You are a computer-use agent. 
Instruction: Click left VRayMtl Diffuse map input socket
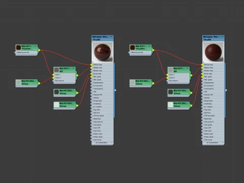click(x=91, y=65)
